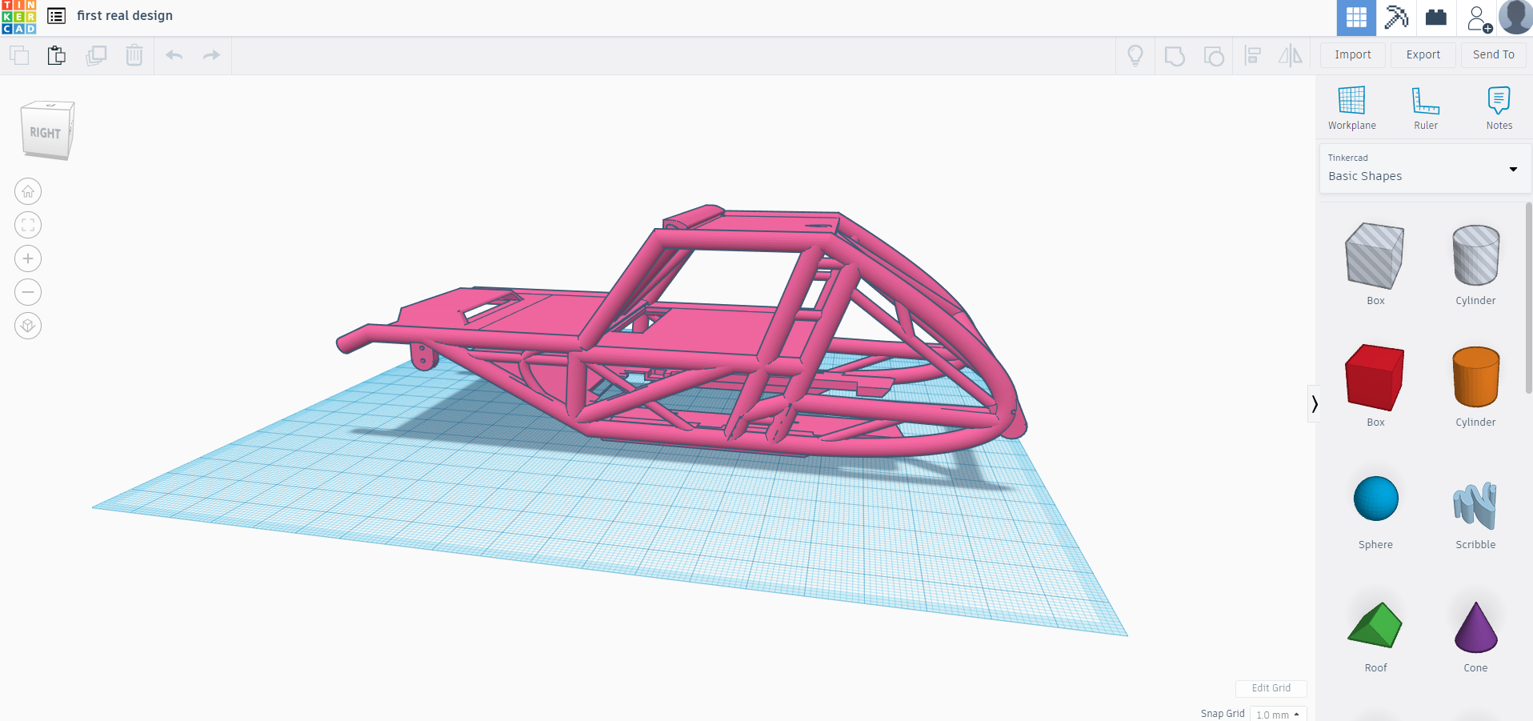Select the Ruler tool

tap(1426, 108)
